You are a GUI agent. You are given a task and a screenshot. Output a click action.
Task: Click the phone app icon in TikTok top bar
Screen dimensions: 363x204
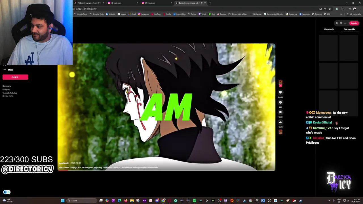(x=341, y=23)
